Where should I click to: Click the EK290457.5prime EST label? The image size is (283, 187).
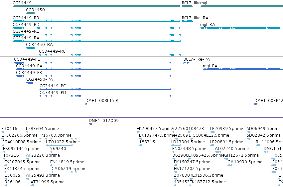click(x=155, y=129)
